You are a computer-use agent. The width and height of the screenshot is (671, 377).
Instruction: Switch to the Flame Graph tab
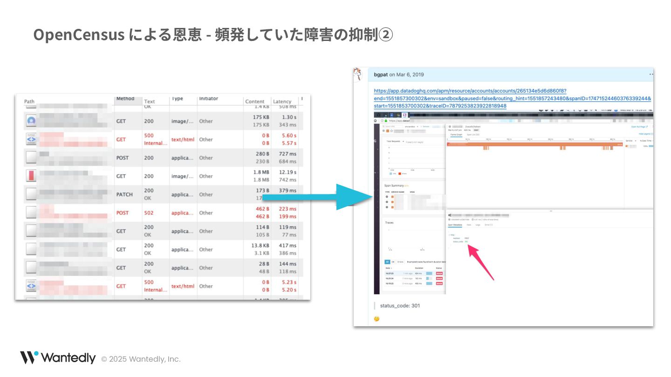[x=456, y=135]
